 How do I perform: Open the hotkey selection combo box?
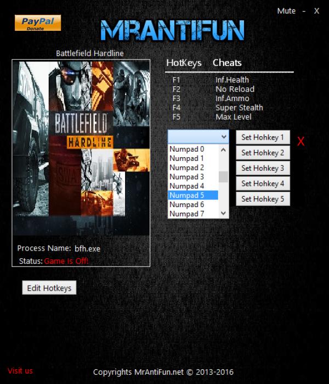198,137
